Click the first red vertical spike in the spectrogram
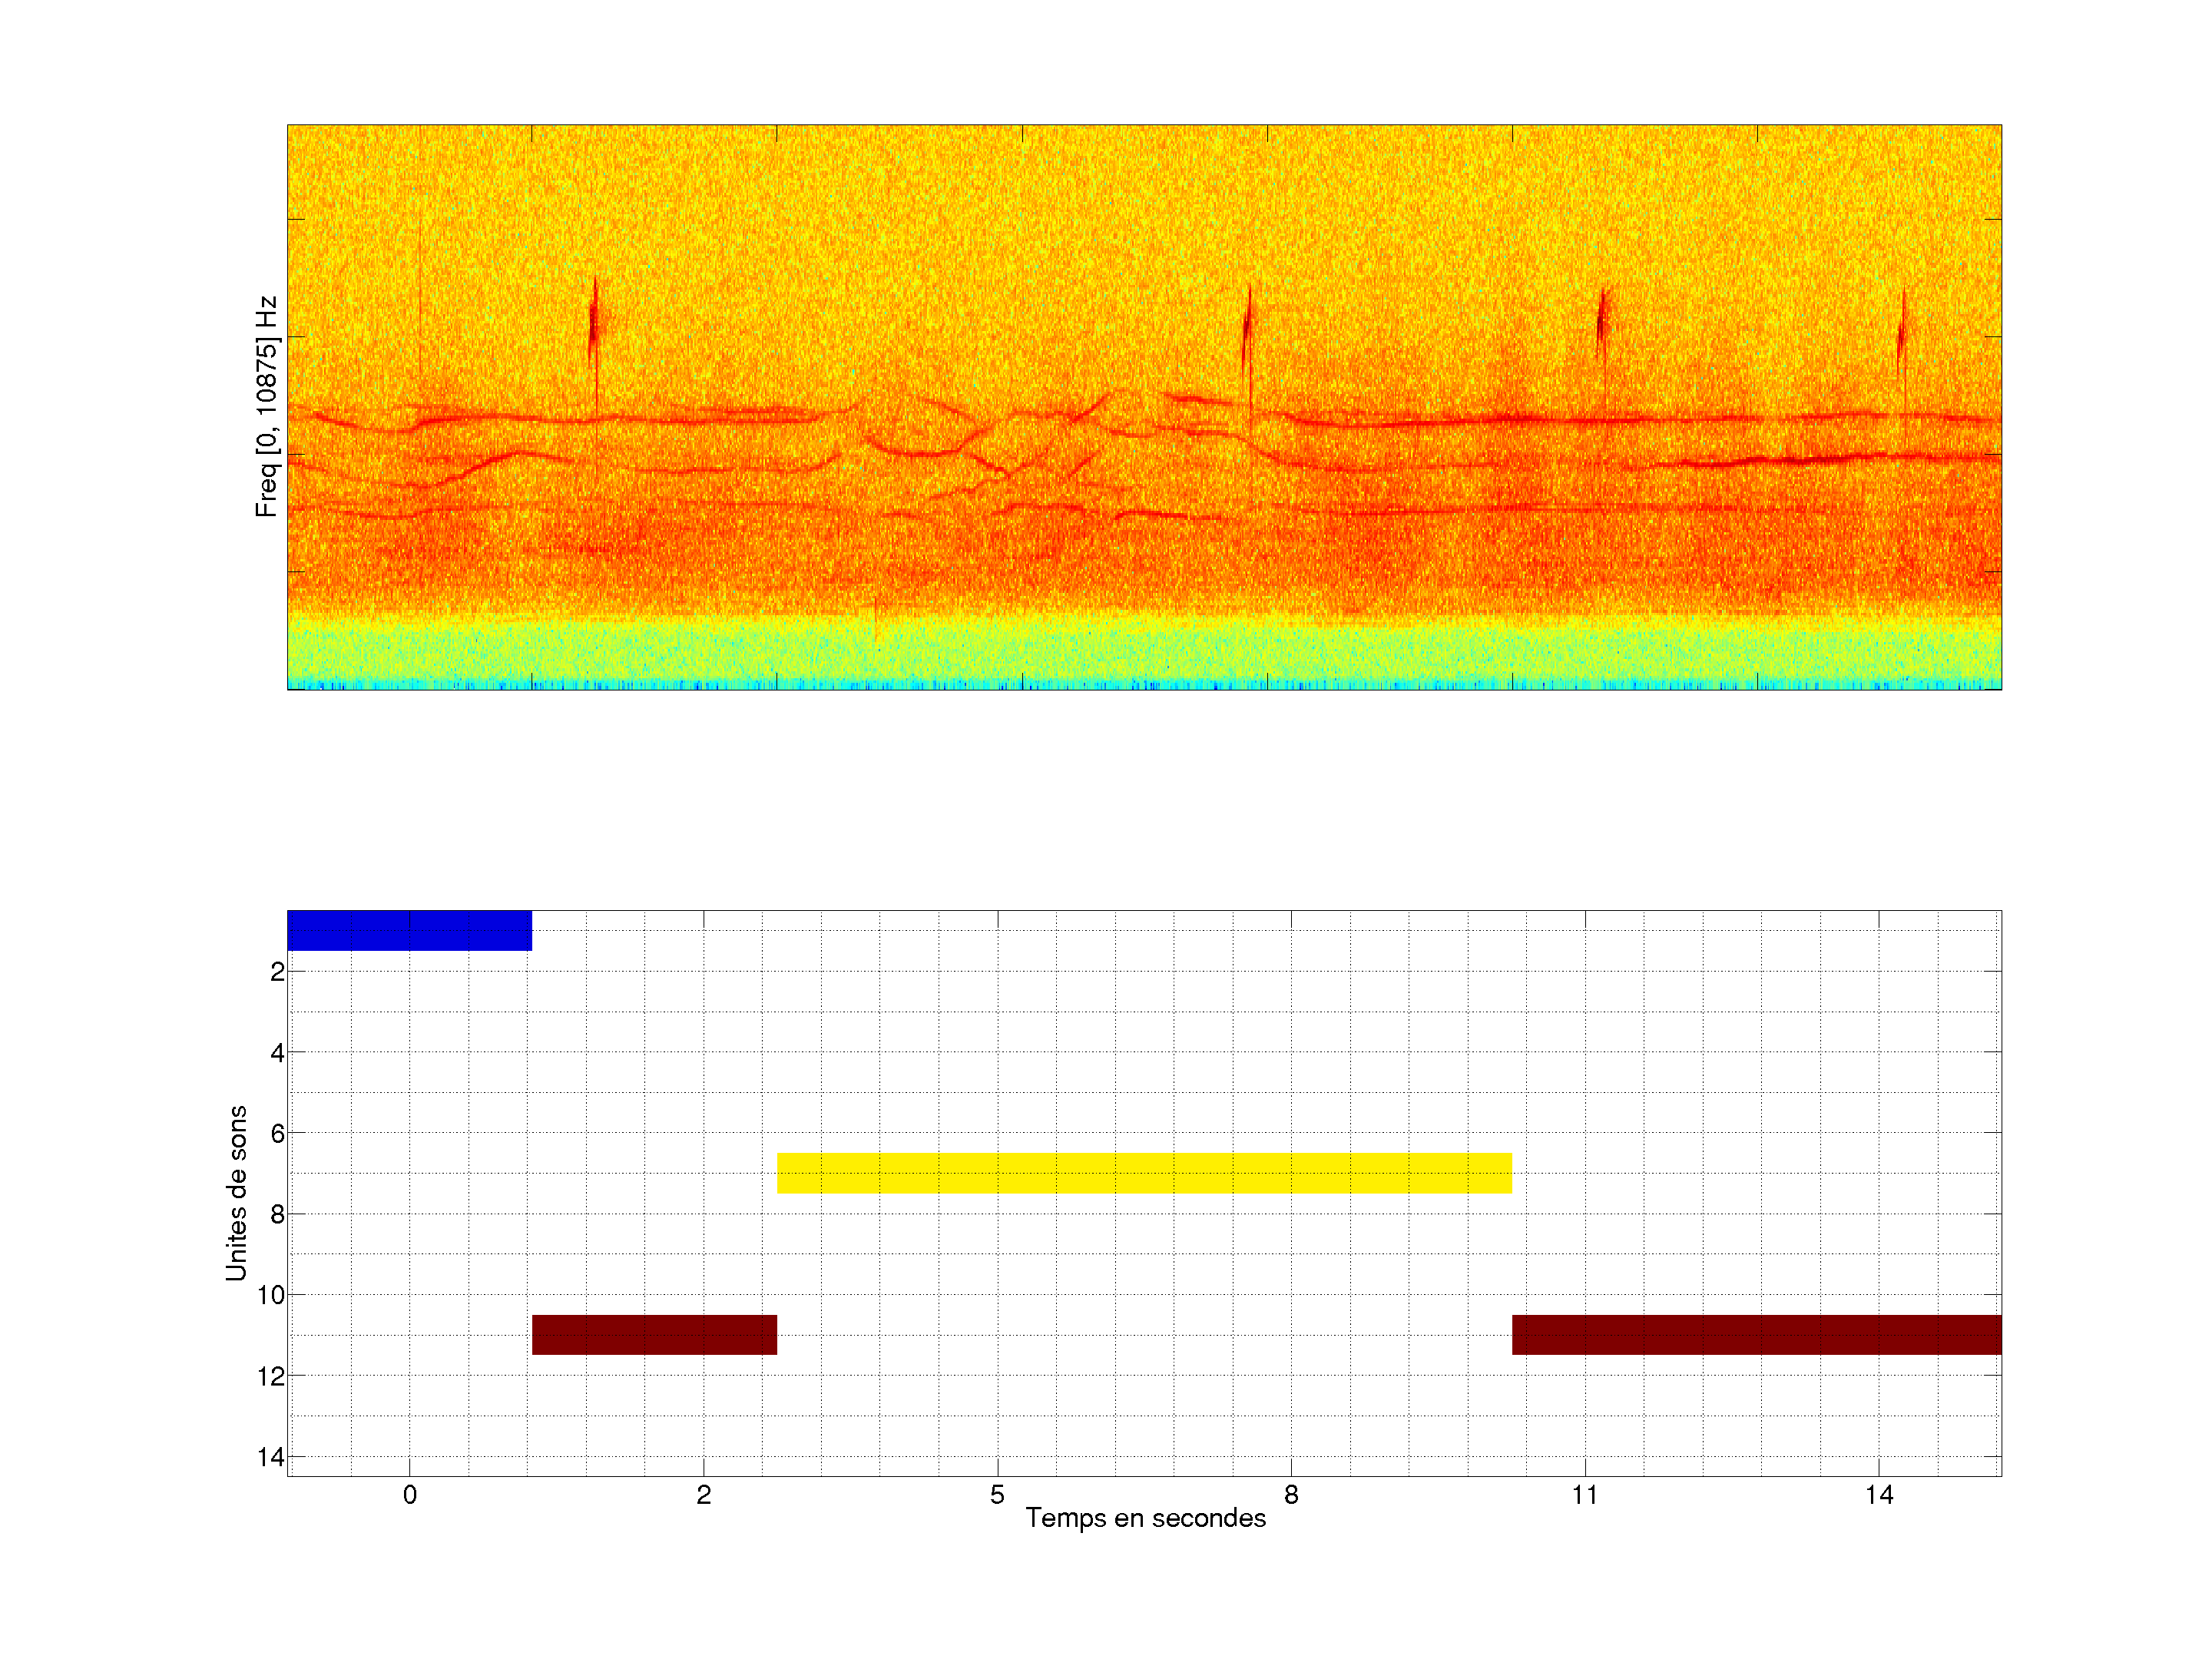This screenshot has width=2212, height=1659. pyautogui.click(x=594, y=322)
